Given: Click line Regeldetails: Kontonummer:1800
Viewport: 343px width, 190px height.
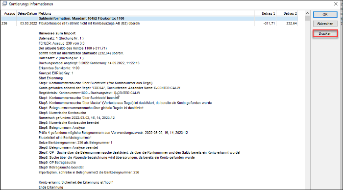Looking at the screenshot, I should [x=90, y=93].
